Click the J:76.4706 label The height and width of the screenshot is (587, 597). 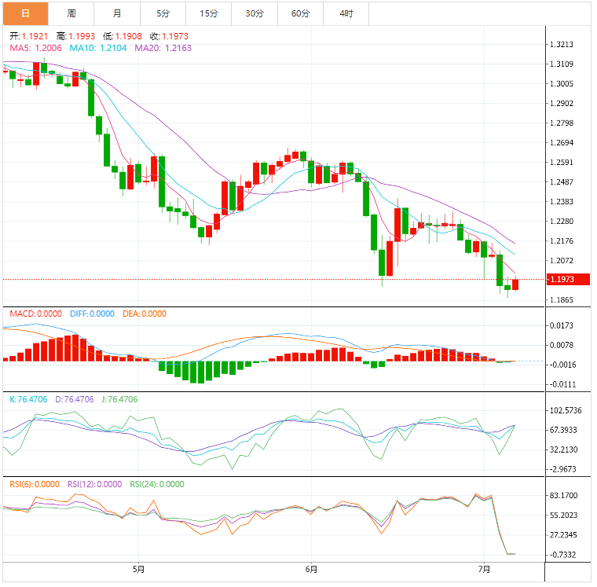[119, 399]
